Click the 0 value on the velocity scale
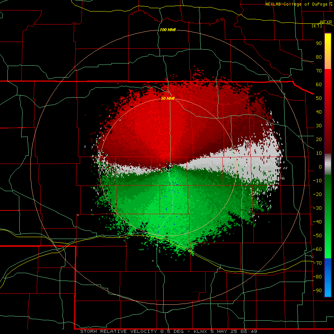334x334 pixels. click(320, 167)
